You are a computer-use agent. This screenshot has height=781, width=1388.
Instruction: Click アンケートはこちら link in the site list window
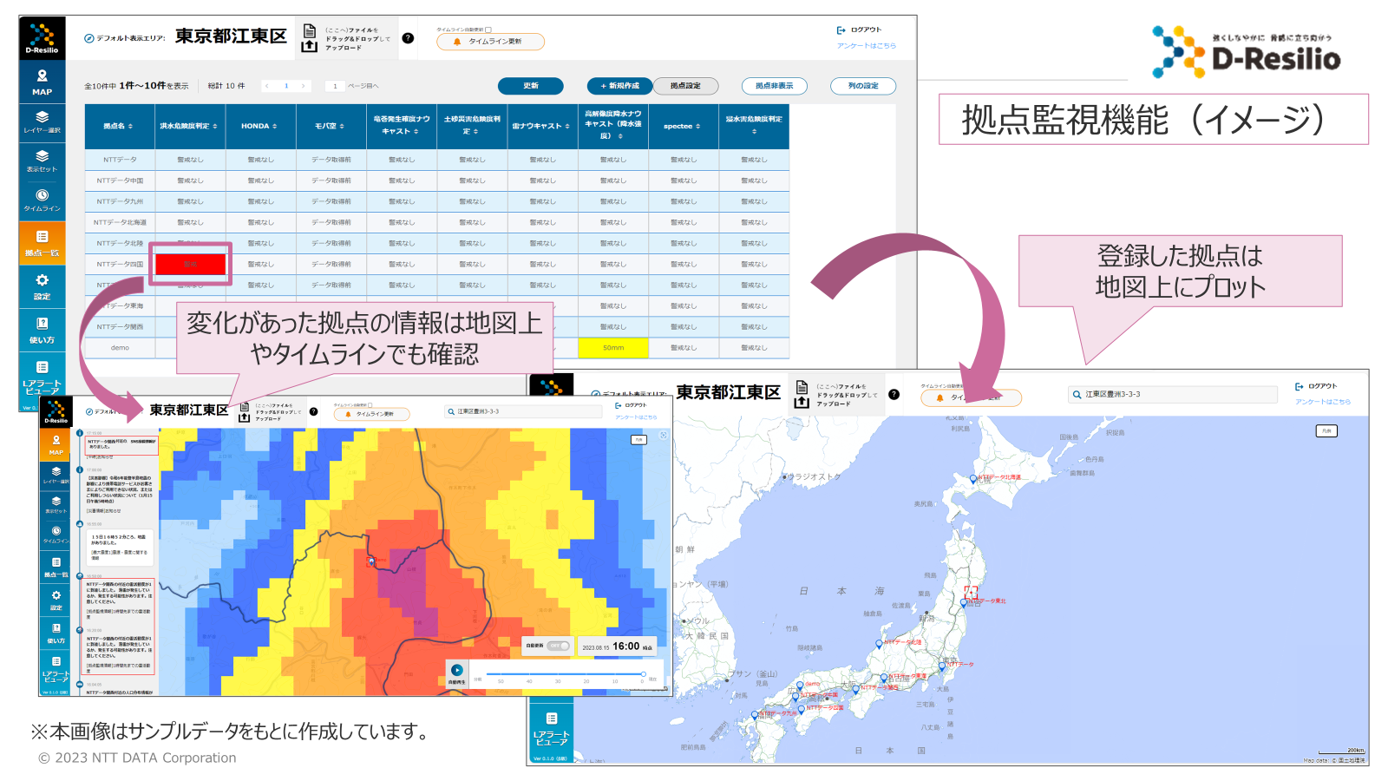coord(867,46)
